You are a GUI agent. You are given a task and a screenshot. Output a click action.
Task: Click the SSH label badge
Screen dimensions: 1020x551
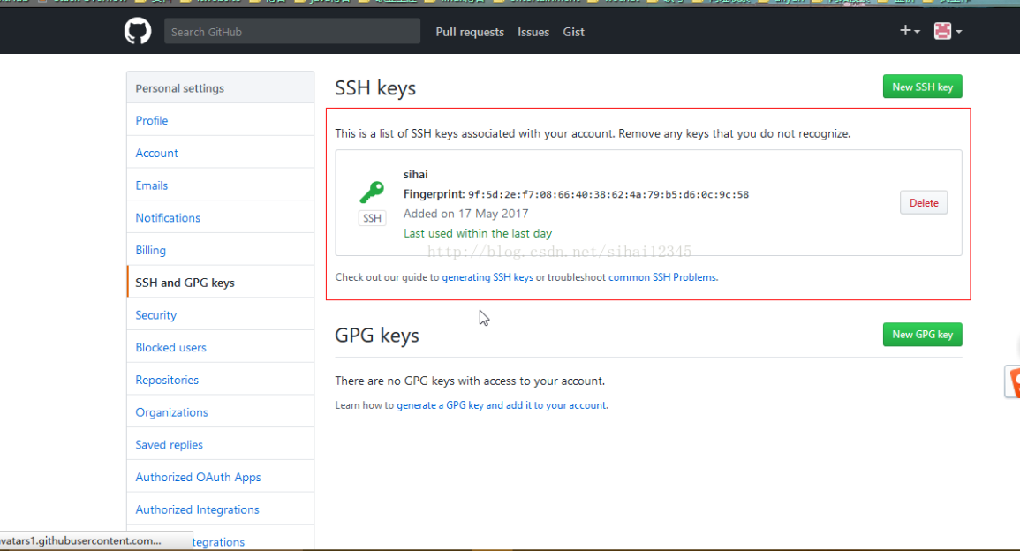(x=372, y=218)
